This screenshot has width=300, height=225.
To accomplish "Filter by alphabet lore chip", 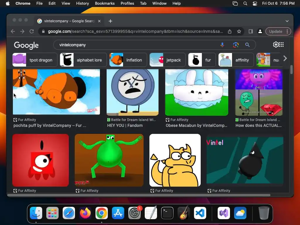I will pyautogui.click(x=83, y=60).
